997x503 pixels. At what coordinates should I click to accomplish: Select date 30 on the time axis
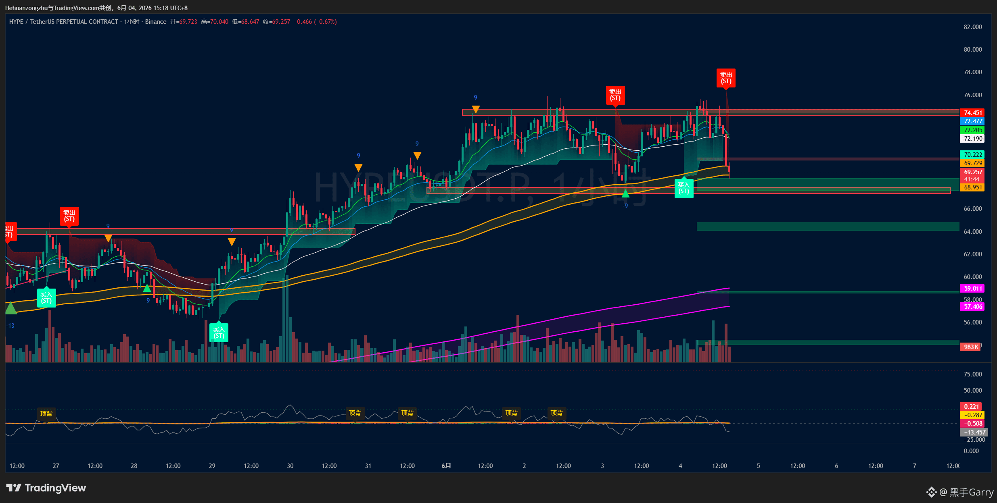pyautogui.click(x=290, y=466)
